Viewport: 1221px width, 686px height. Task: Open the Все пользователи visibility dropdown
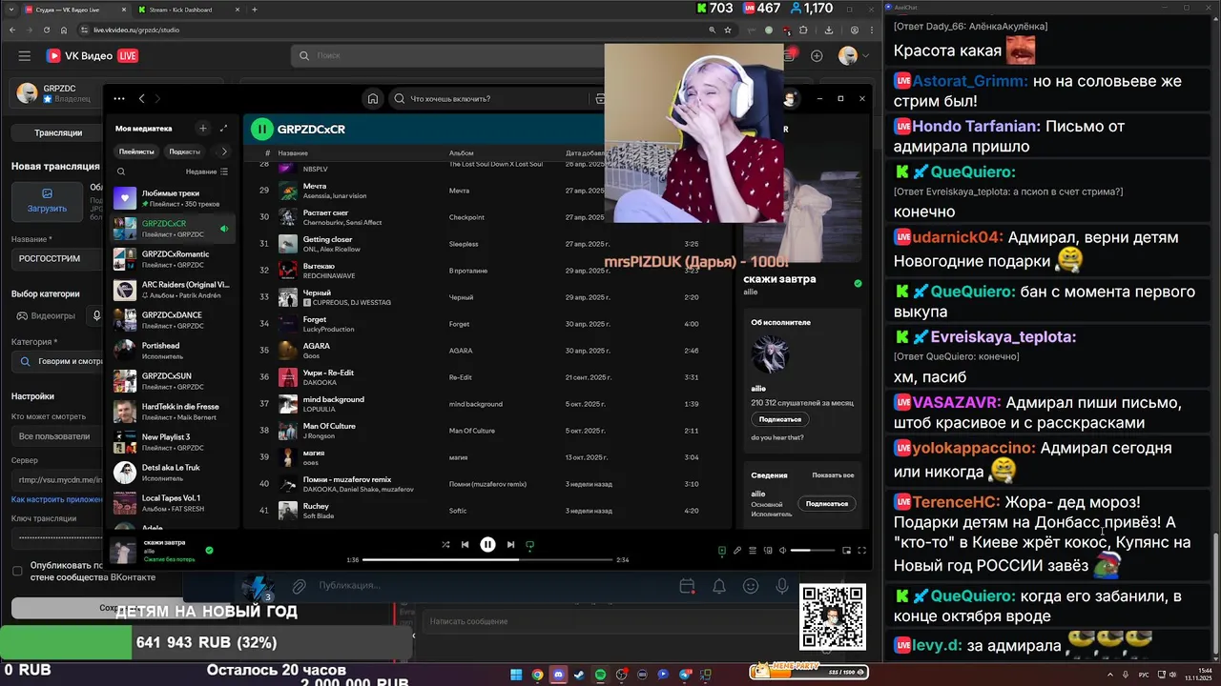coord(57,436)
